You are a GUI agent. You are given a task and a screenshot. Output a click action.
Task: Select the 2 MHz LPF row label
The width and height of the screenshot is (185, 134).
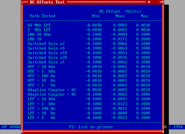click(39, 30)
